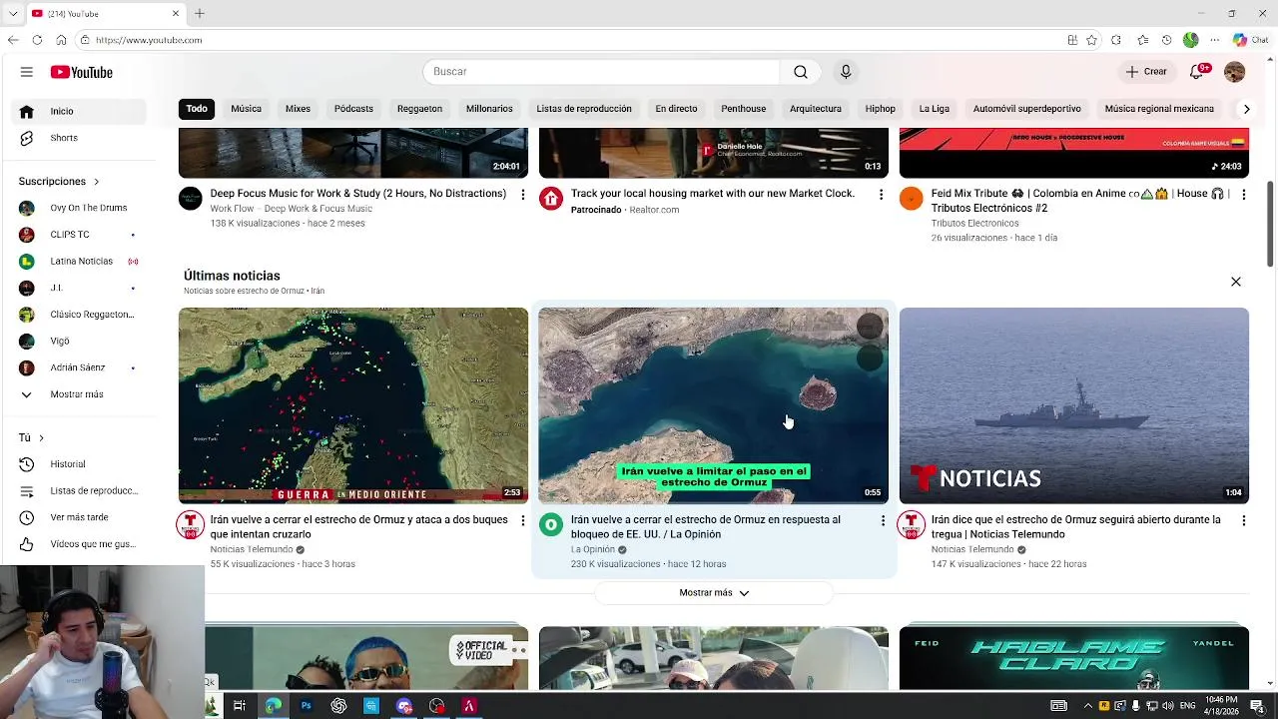Open Historial in the sidebar
The height and width of the screenshot is (719, 1278).
pos(78,464)
